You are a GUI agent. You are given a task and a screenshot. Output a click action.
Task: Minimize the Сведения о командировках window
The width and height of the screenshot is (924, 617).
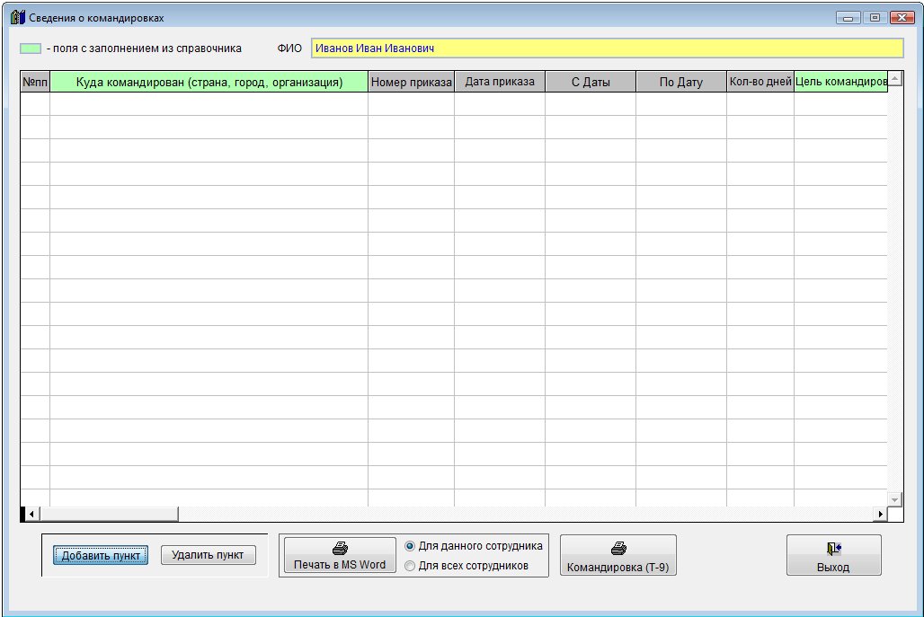(x=848, y=18)
